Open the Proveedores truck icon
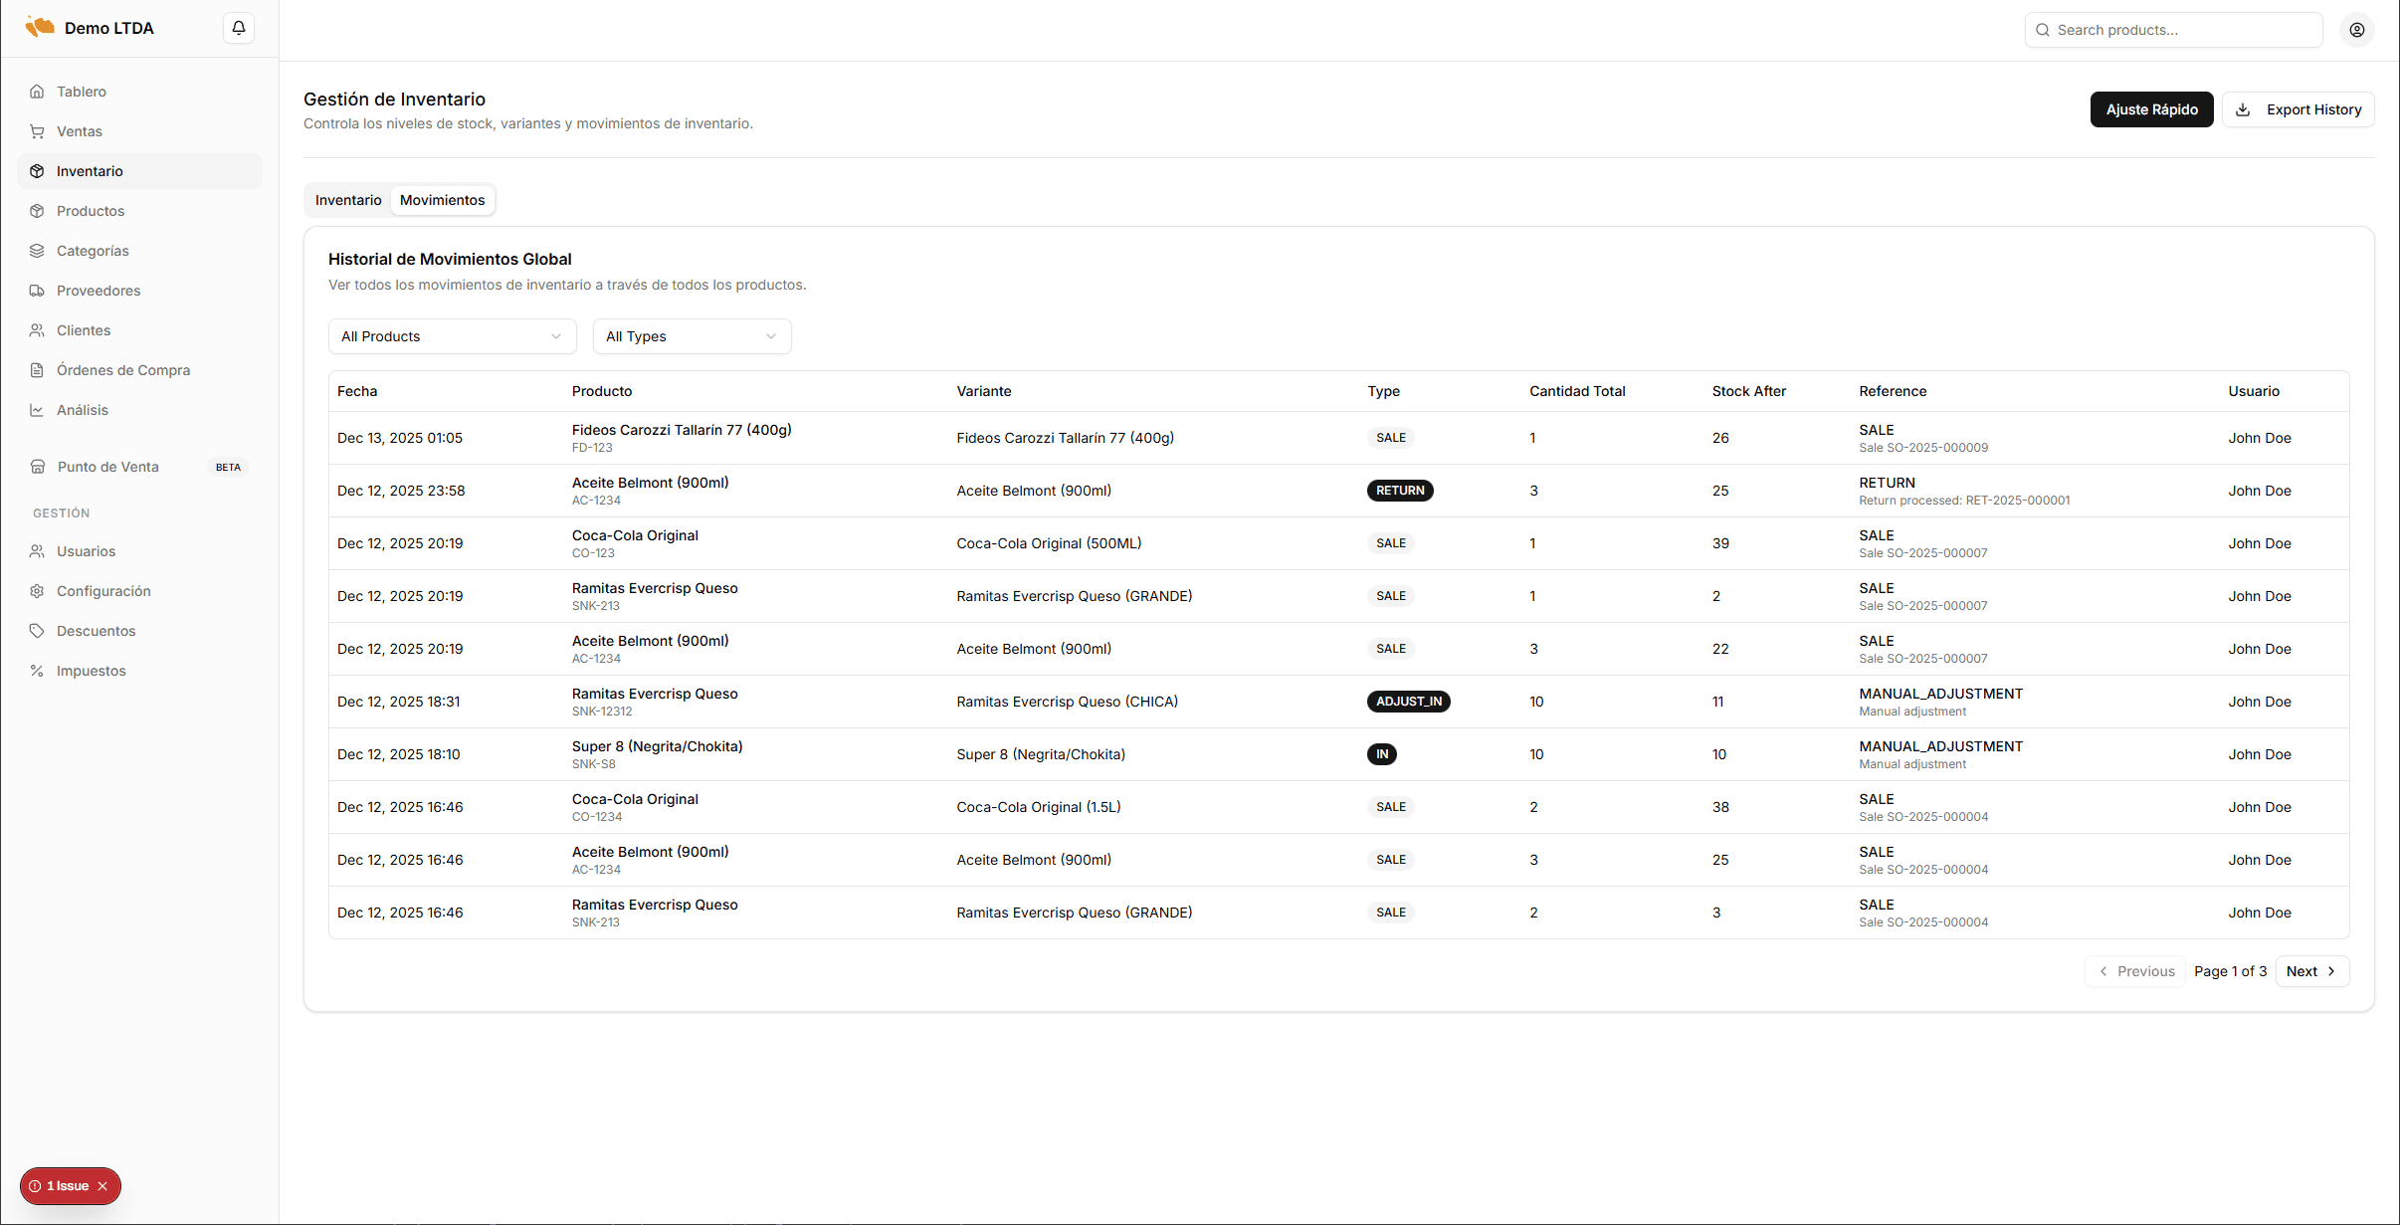The height and width of the screenshot is (1225, 2400). point(37,290)
